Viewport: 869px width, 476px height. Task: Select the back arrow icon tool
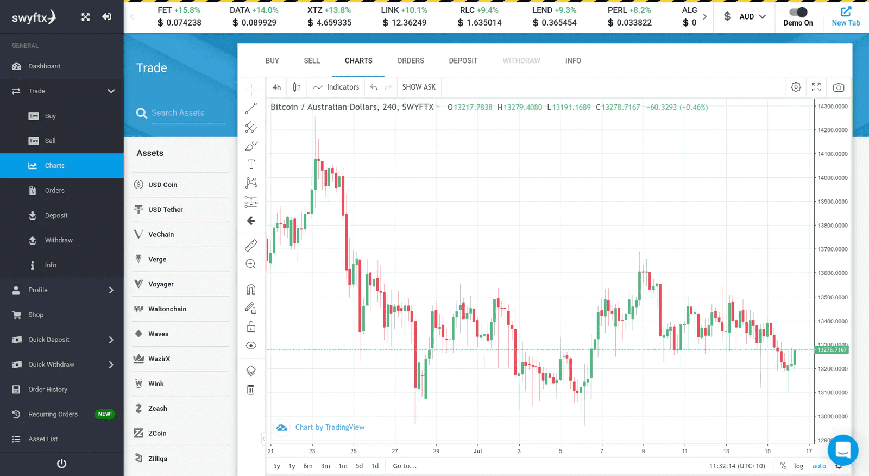pyautogui.click(x=251, y=221)
